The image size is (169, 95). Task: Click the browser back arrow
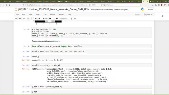pyautogui.click(x=1, y=5)
